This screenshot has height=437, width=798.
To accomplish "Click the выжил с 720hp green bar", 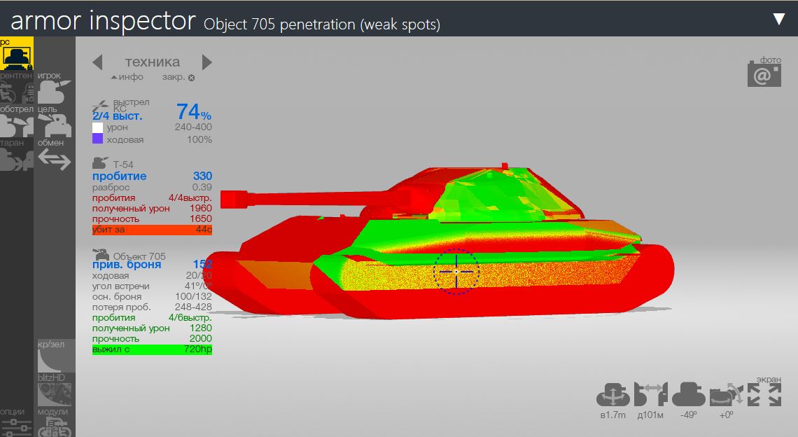I will point(152,349).
